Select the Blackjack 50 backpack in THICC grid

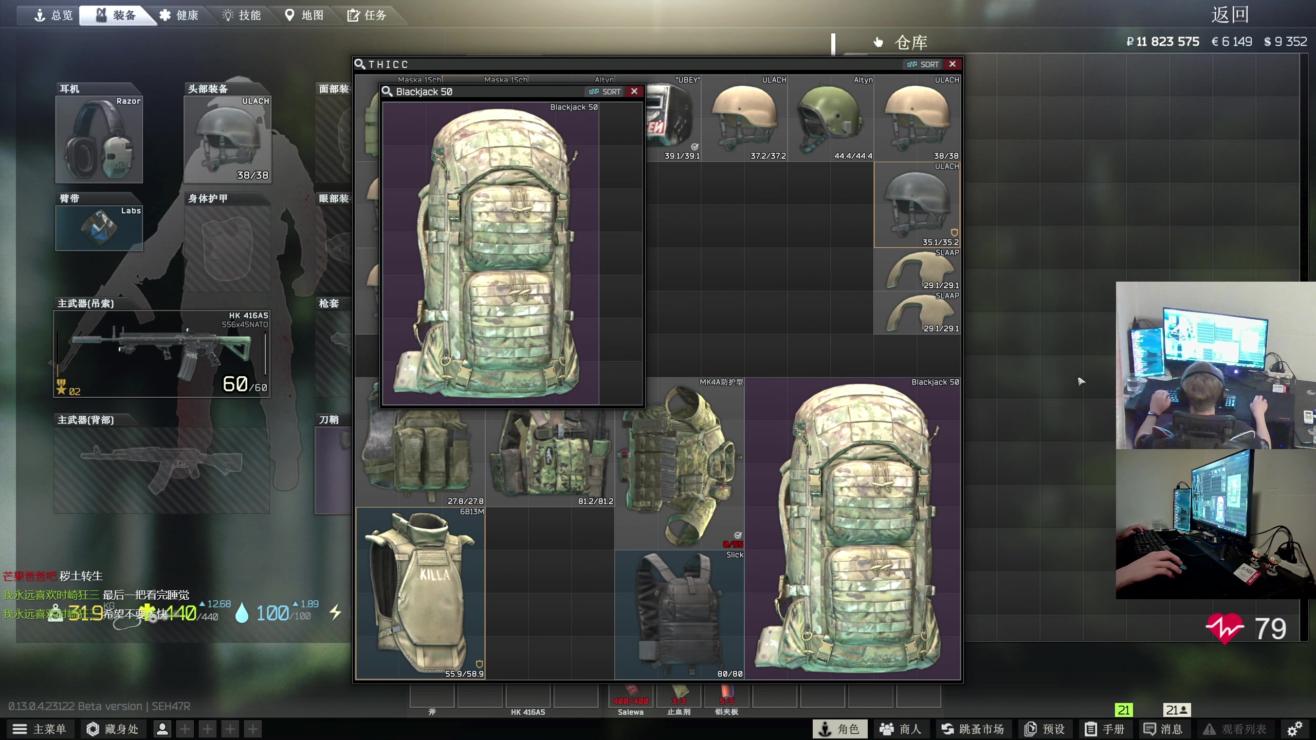pos(853,529)
